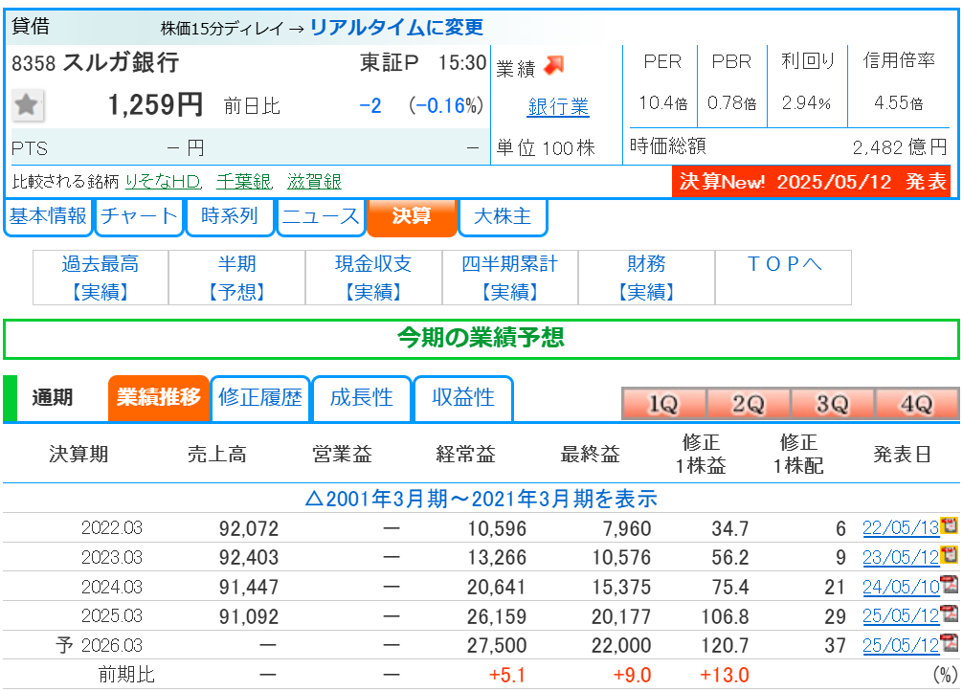Show the 収益性 tab
Viewport: 963px width, 691px height.
tap(463, 397)
